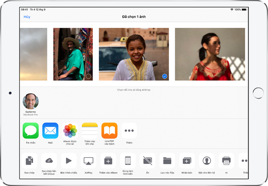Tap the man with straw hat thumbnail
This screenshot has width=268, height=186.
[73, 54]
